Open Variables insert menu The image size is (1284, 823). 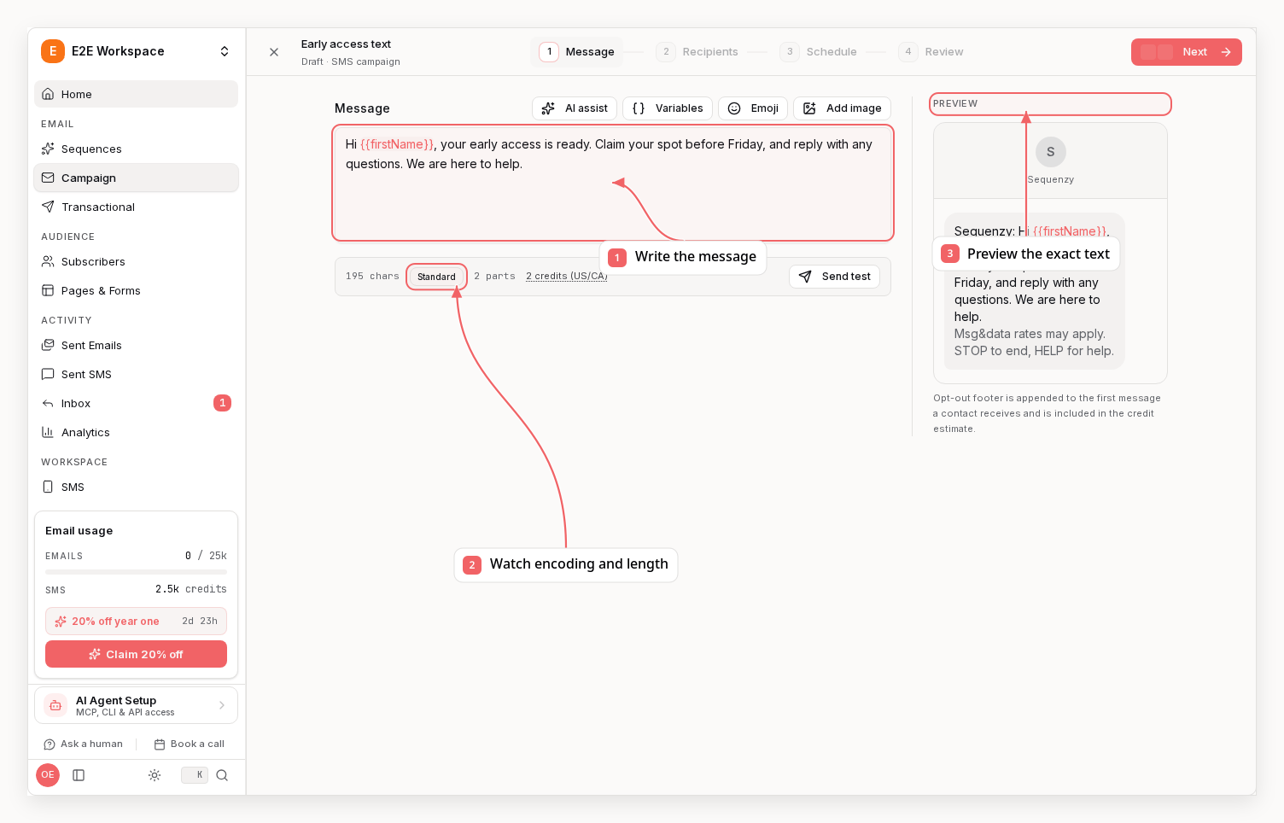click(x=668, y=108)
